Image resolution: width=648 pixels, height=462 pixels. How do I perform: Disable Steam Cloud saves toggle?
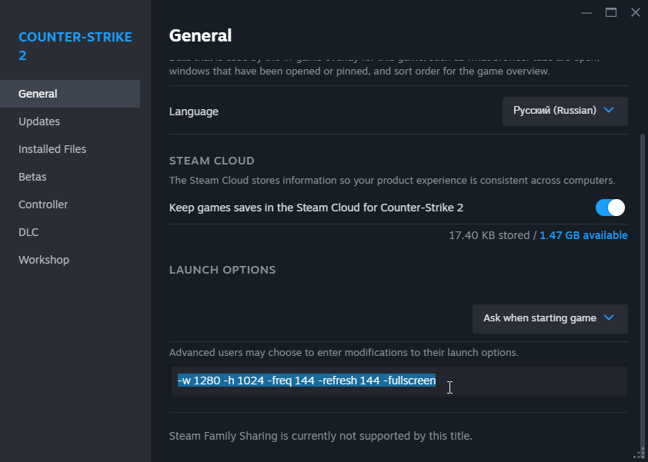pyautogui.click(x=610, y=208)
